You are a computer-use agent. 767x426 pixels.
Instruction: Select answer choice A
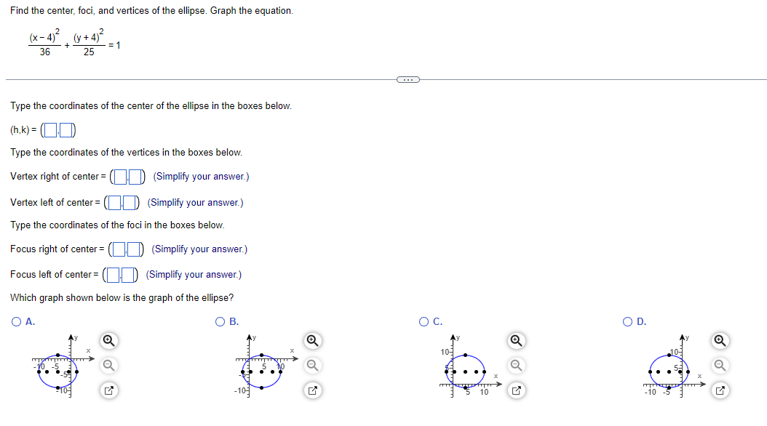click(x=15, y=321)
